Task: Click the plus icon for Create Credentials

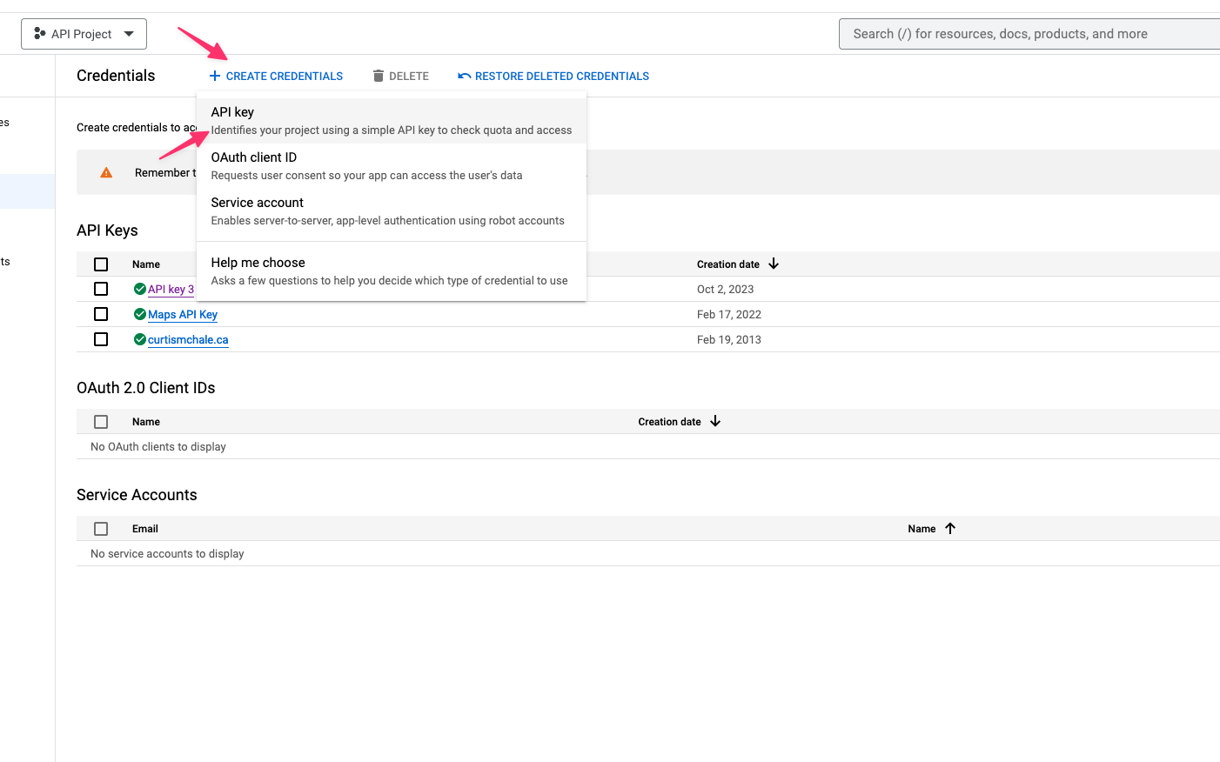Action: 215,77
